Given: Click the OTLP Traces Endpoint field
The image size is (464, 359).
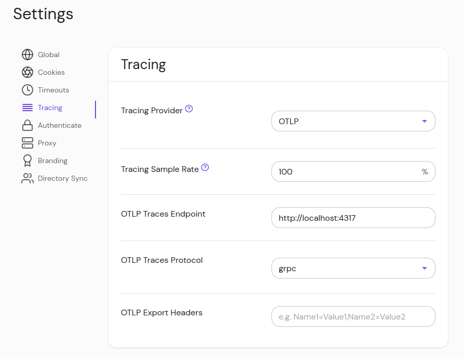Looking at the screenshot, I should coord(353,218).
